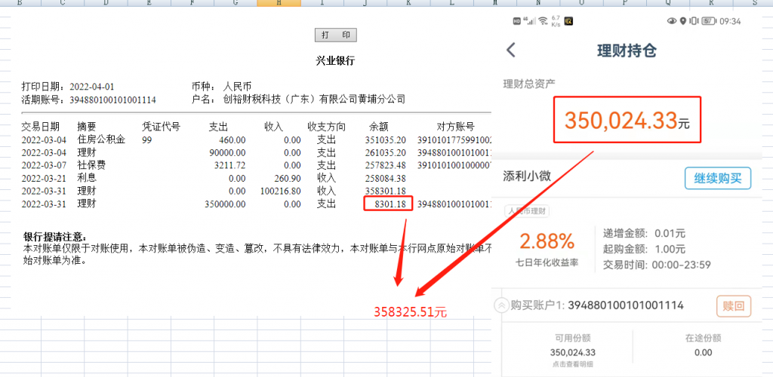Viewport: 773px width, 377px height.
Task: Click the 凭证代号 column heading
Action: coord(161,127)
